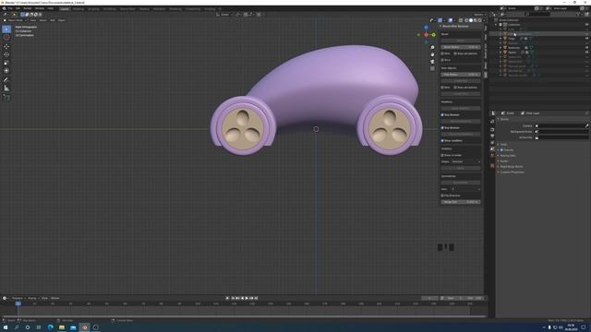Expand the Custom Properties panel
591x332 pixels.
[x=499, y=172]
